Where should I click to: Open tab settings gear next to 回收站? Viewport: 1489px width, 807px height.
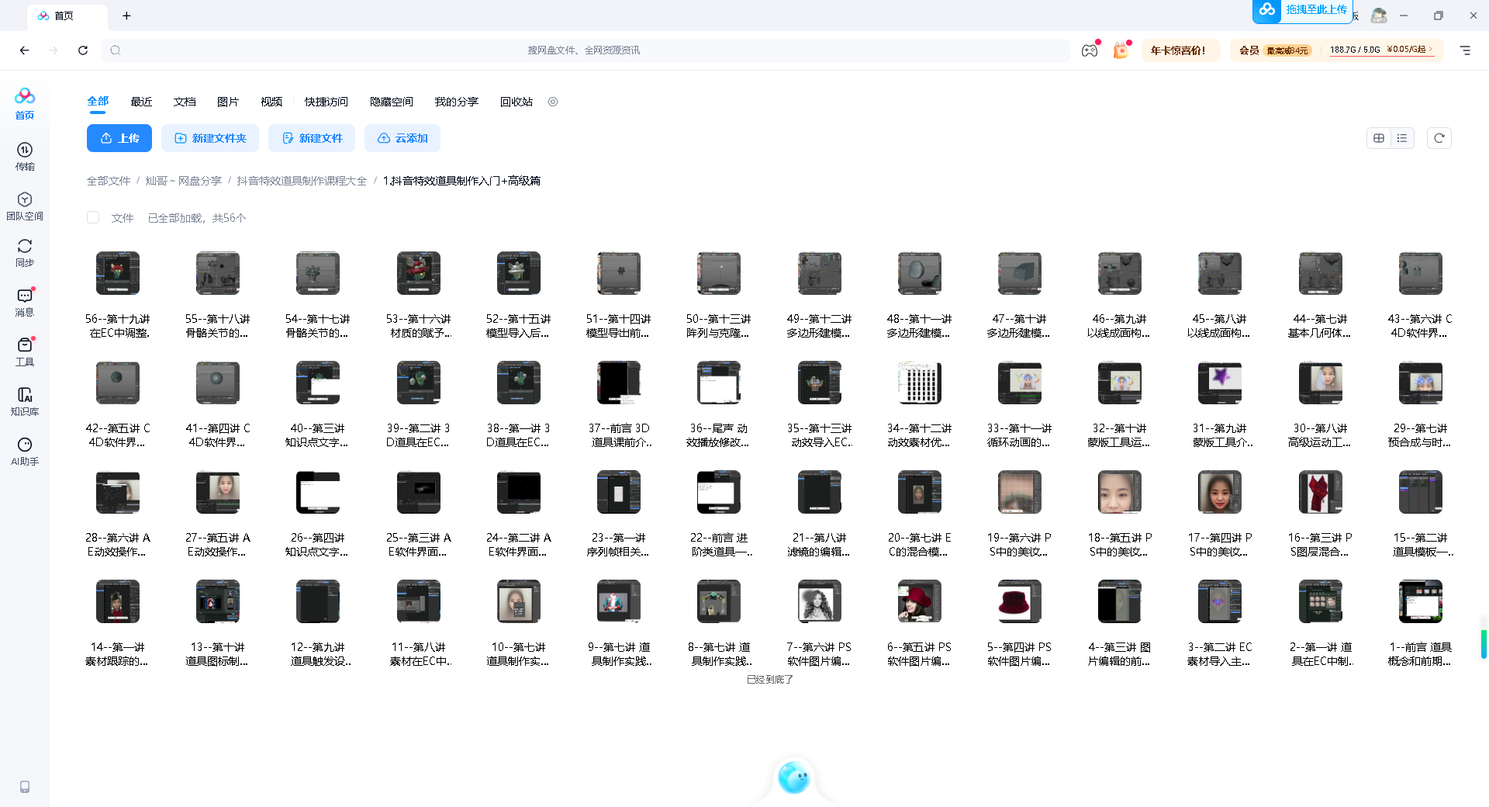pyautogui.click(x=553, y=102)
